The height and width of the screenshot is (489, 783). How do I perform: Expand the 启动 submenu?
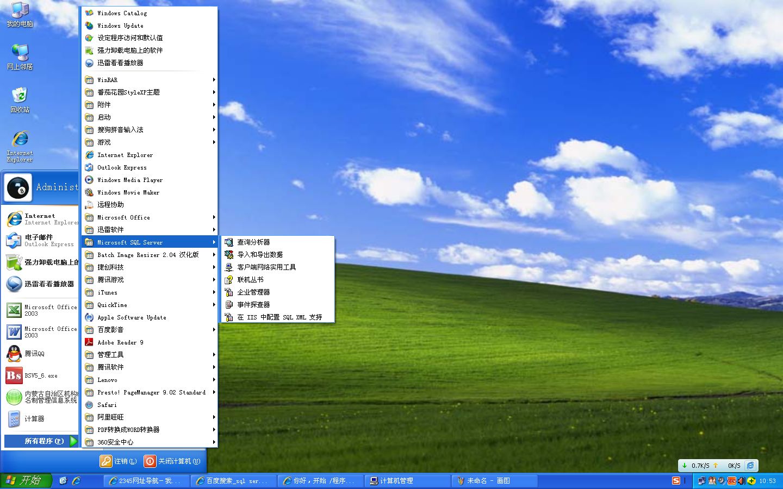150,117
